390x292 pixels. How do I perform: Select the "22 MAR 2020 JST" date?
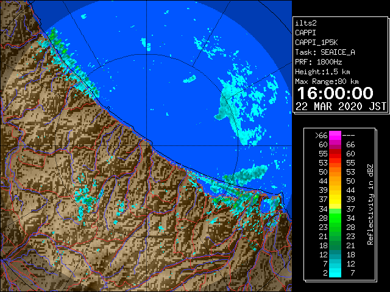click(341, 106)
